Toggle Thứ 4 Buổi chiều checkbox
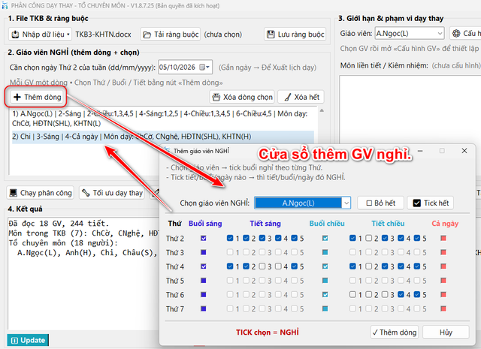The width and height of the screenshot is (481, 349). [325, 266]
